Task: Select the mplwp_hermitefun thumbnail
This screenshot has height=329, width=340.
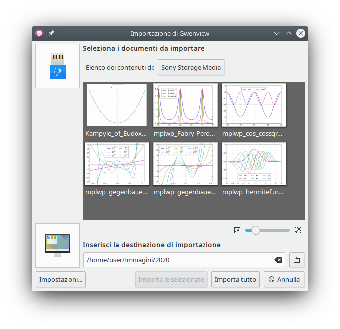Action: point(254,164)
